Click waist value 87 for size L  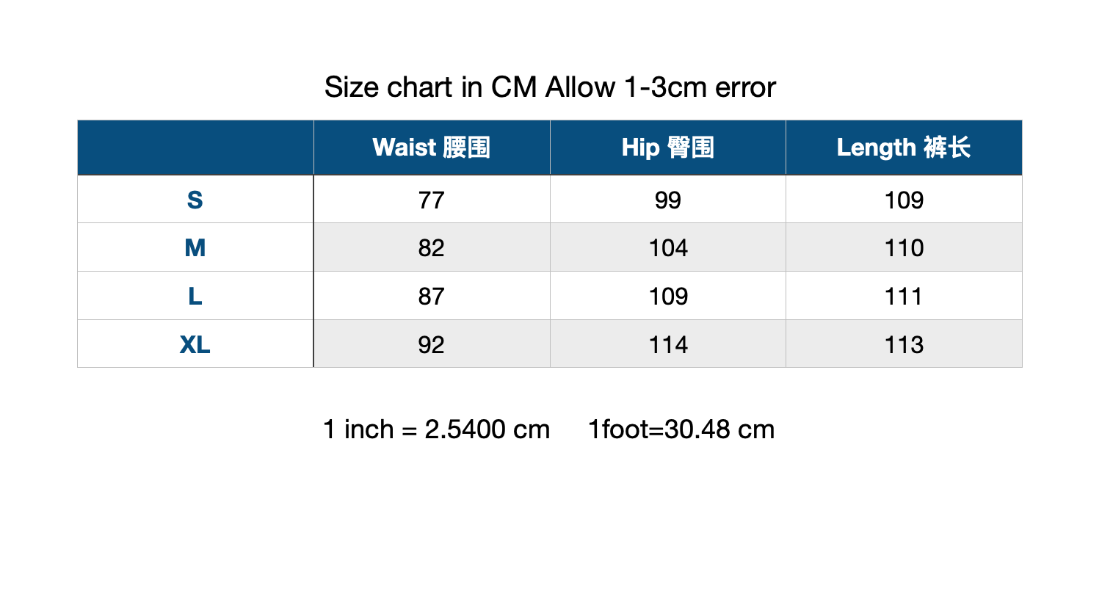point(431,297)
